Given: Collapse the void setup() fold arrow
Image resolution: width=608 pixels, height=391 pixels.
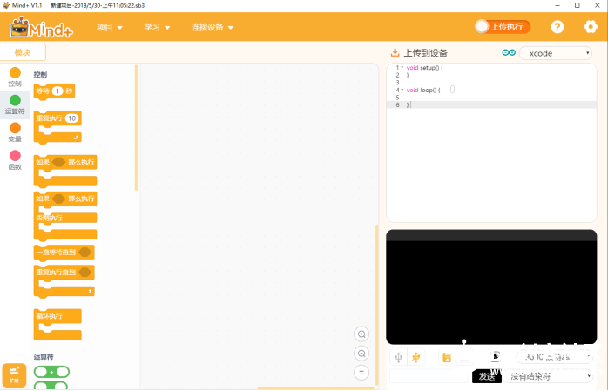Looking at the screenshot, I should coord(402,67).
